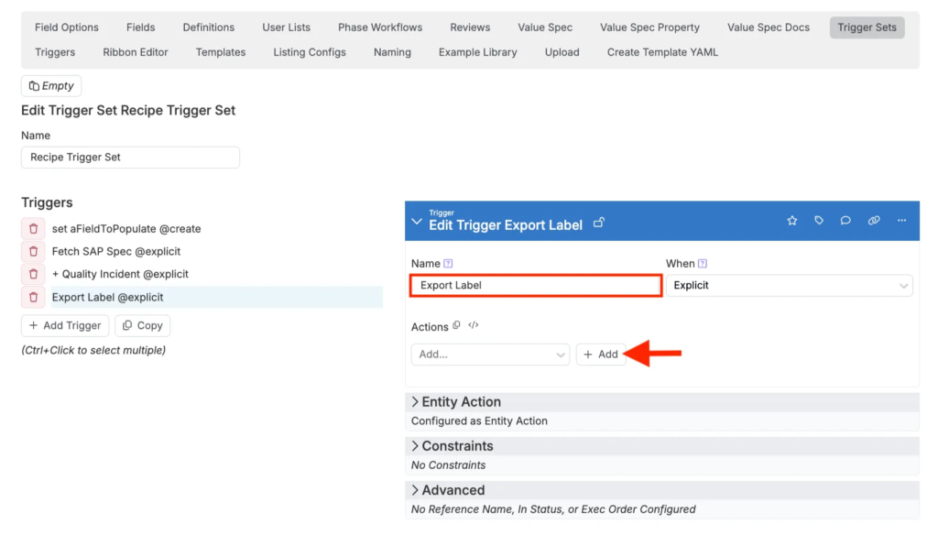The image size is (938, 535).
Task: Go to the Naming tab
Action: [x=392, y=52]
